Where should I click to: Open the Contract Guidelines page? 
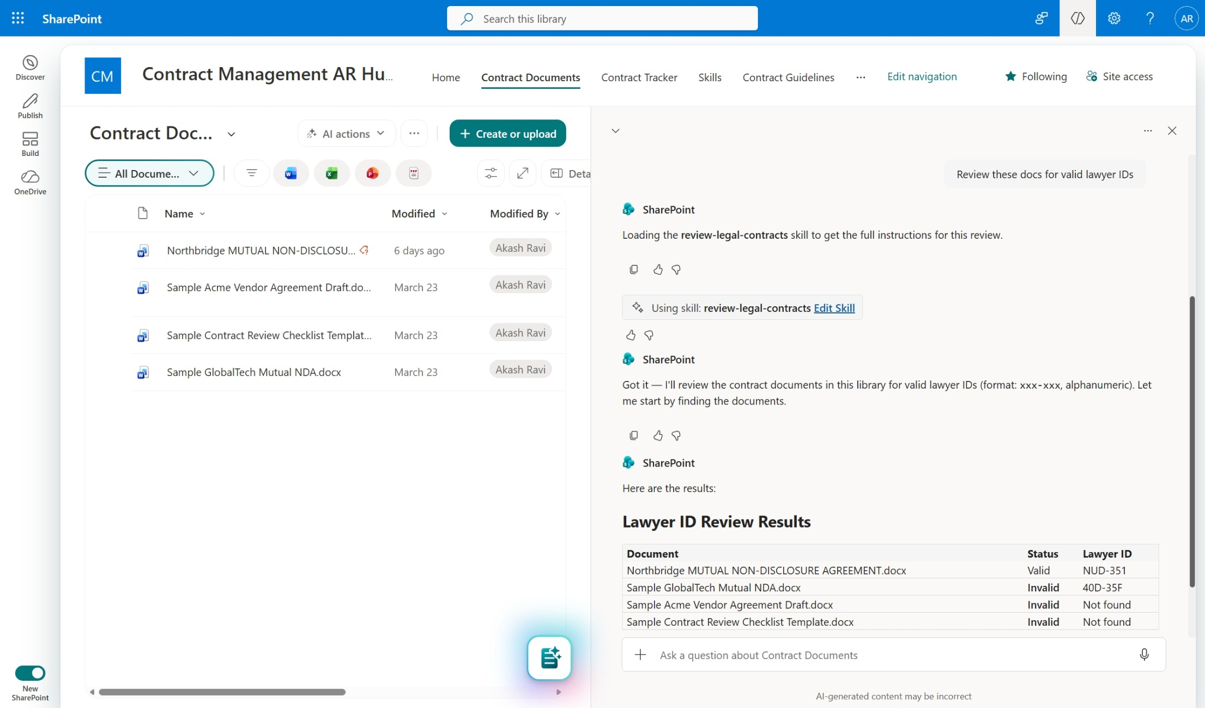point(788,77)
